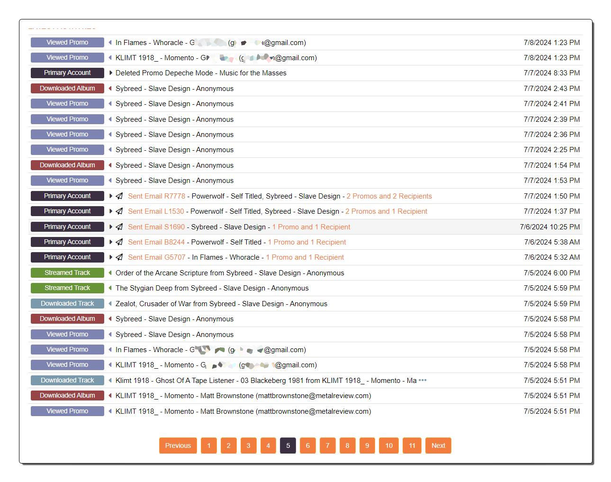This screenshot has width=611, height=482.
Task: Click timestamp 7/7/2024 8:33 PM
Action: click(x=552, y=73)
